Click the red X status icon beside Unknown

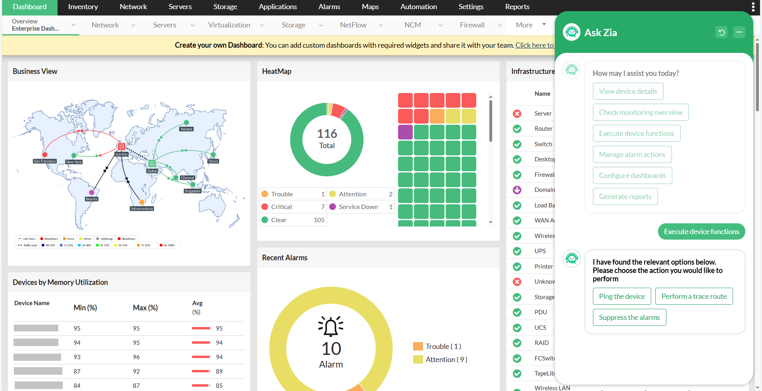click(517, 282)
